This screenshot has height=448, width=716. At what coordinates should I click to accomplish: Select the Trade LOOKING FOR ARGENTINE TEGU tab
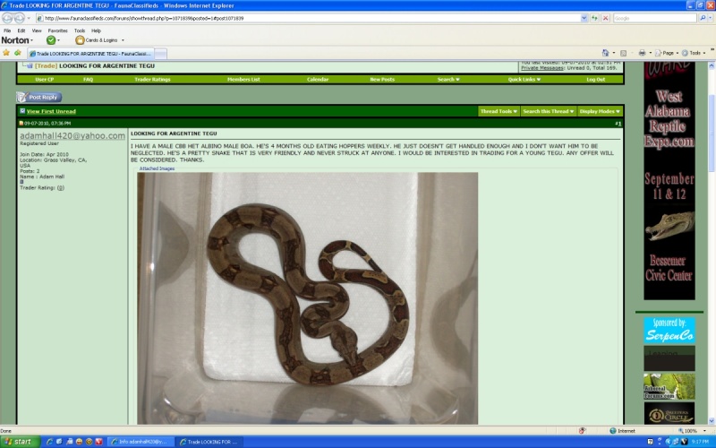[x=90, y=54]
